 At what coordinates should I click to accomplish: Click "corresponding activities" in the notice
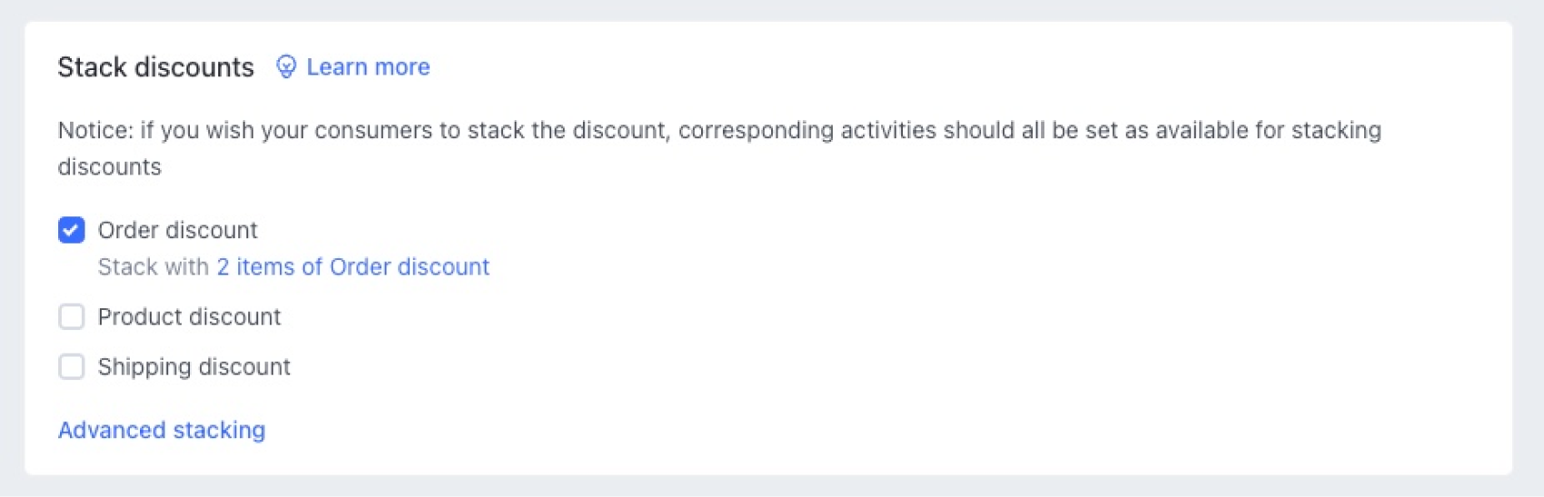pos(807,130)
